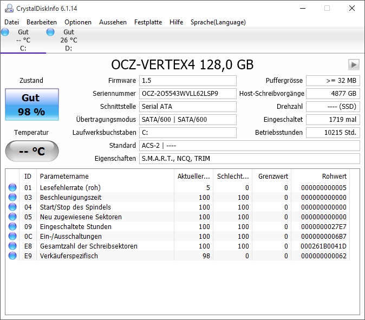Viewport: 365px width, 320px height.
Task: Open the Sprache(Language) menu
Action: click(218, 22)
